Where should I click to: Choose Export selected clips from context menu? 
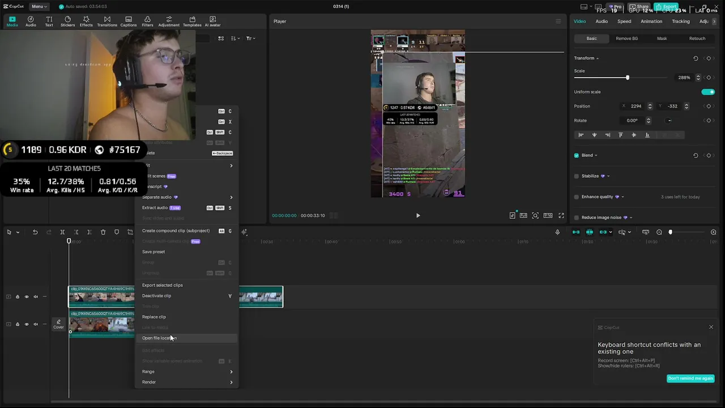point(187,285)
